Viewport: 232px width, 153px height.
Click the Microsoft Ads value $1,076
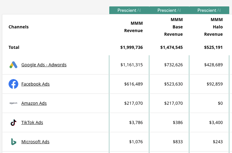coord(136,142)
